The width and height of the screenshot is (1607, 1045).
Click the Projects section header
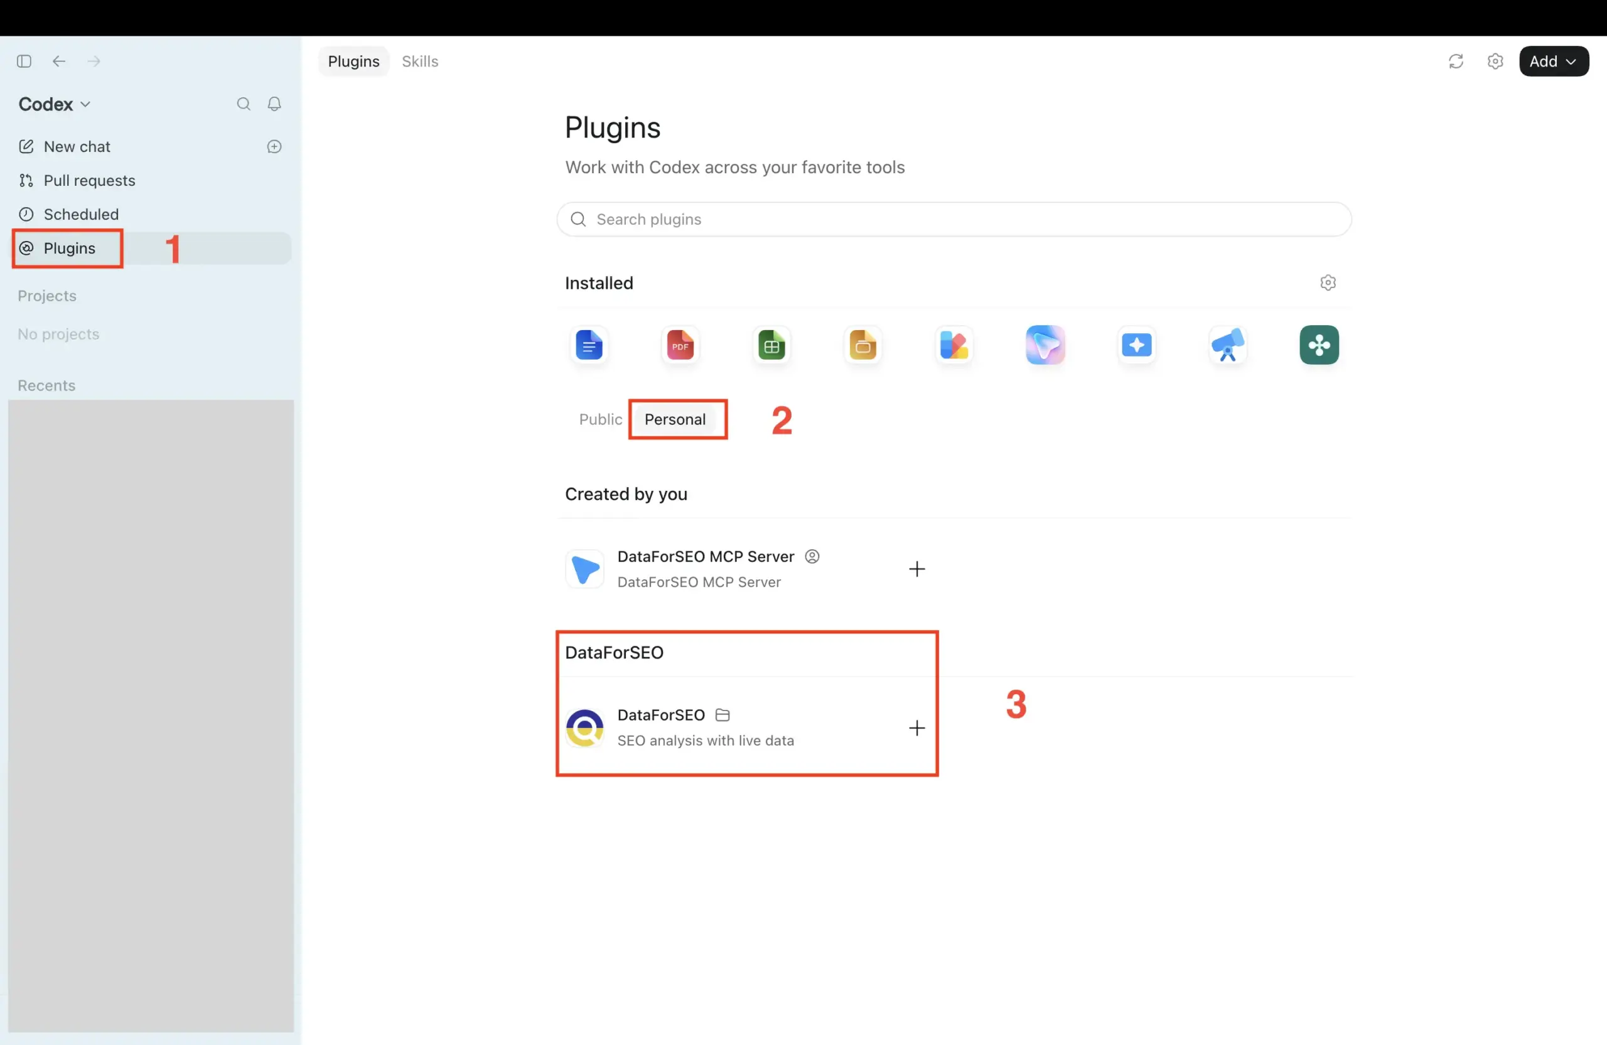coord(47,296)
